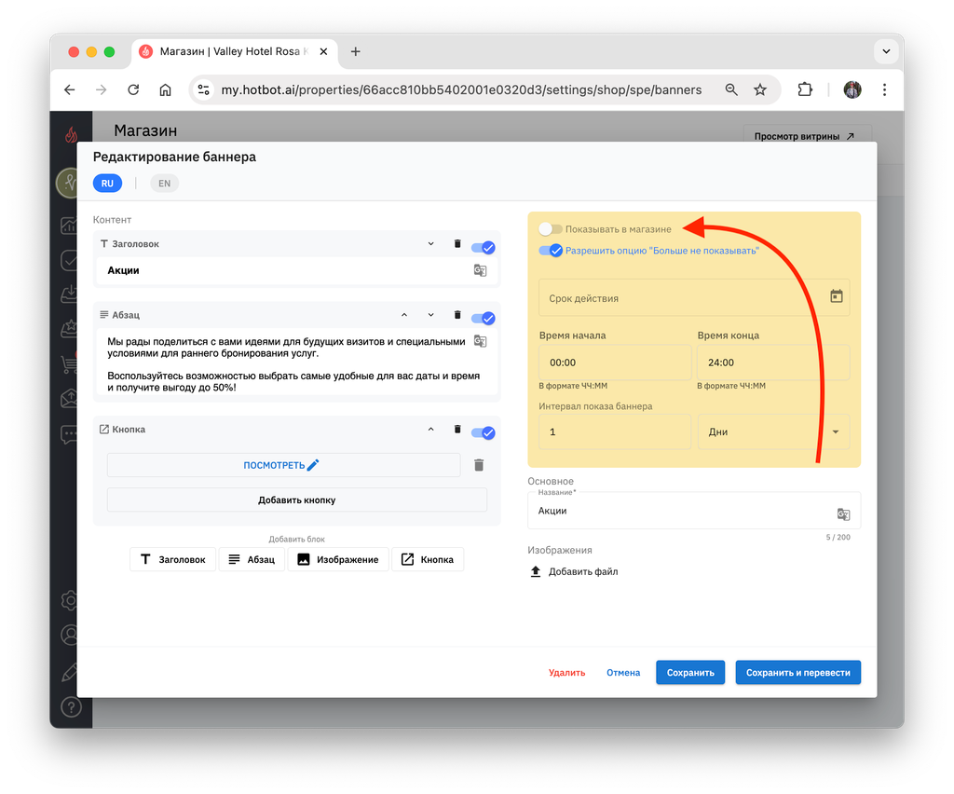Translate the Акции heading via translate icon
The height and width of the screenshot is (794, 954).
coord(480,270)
